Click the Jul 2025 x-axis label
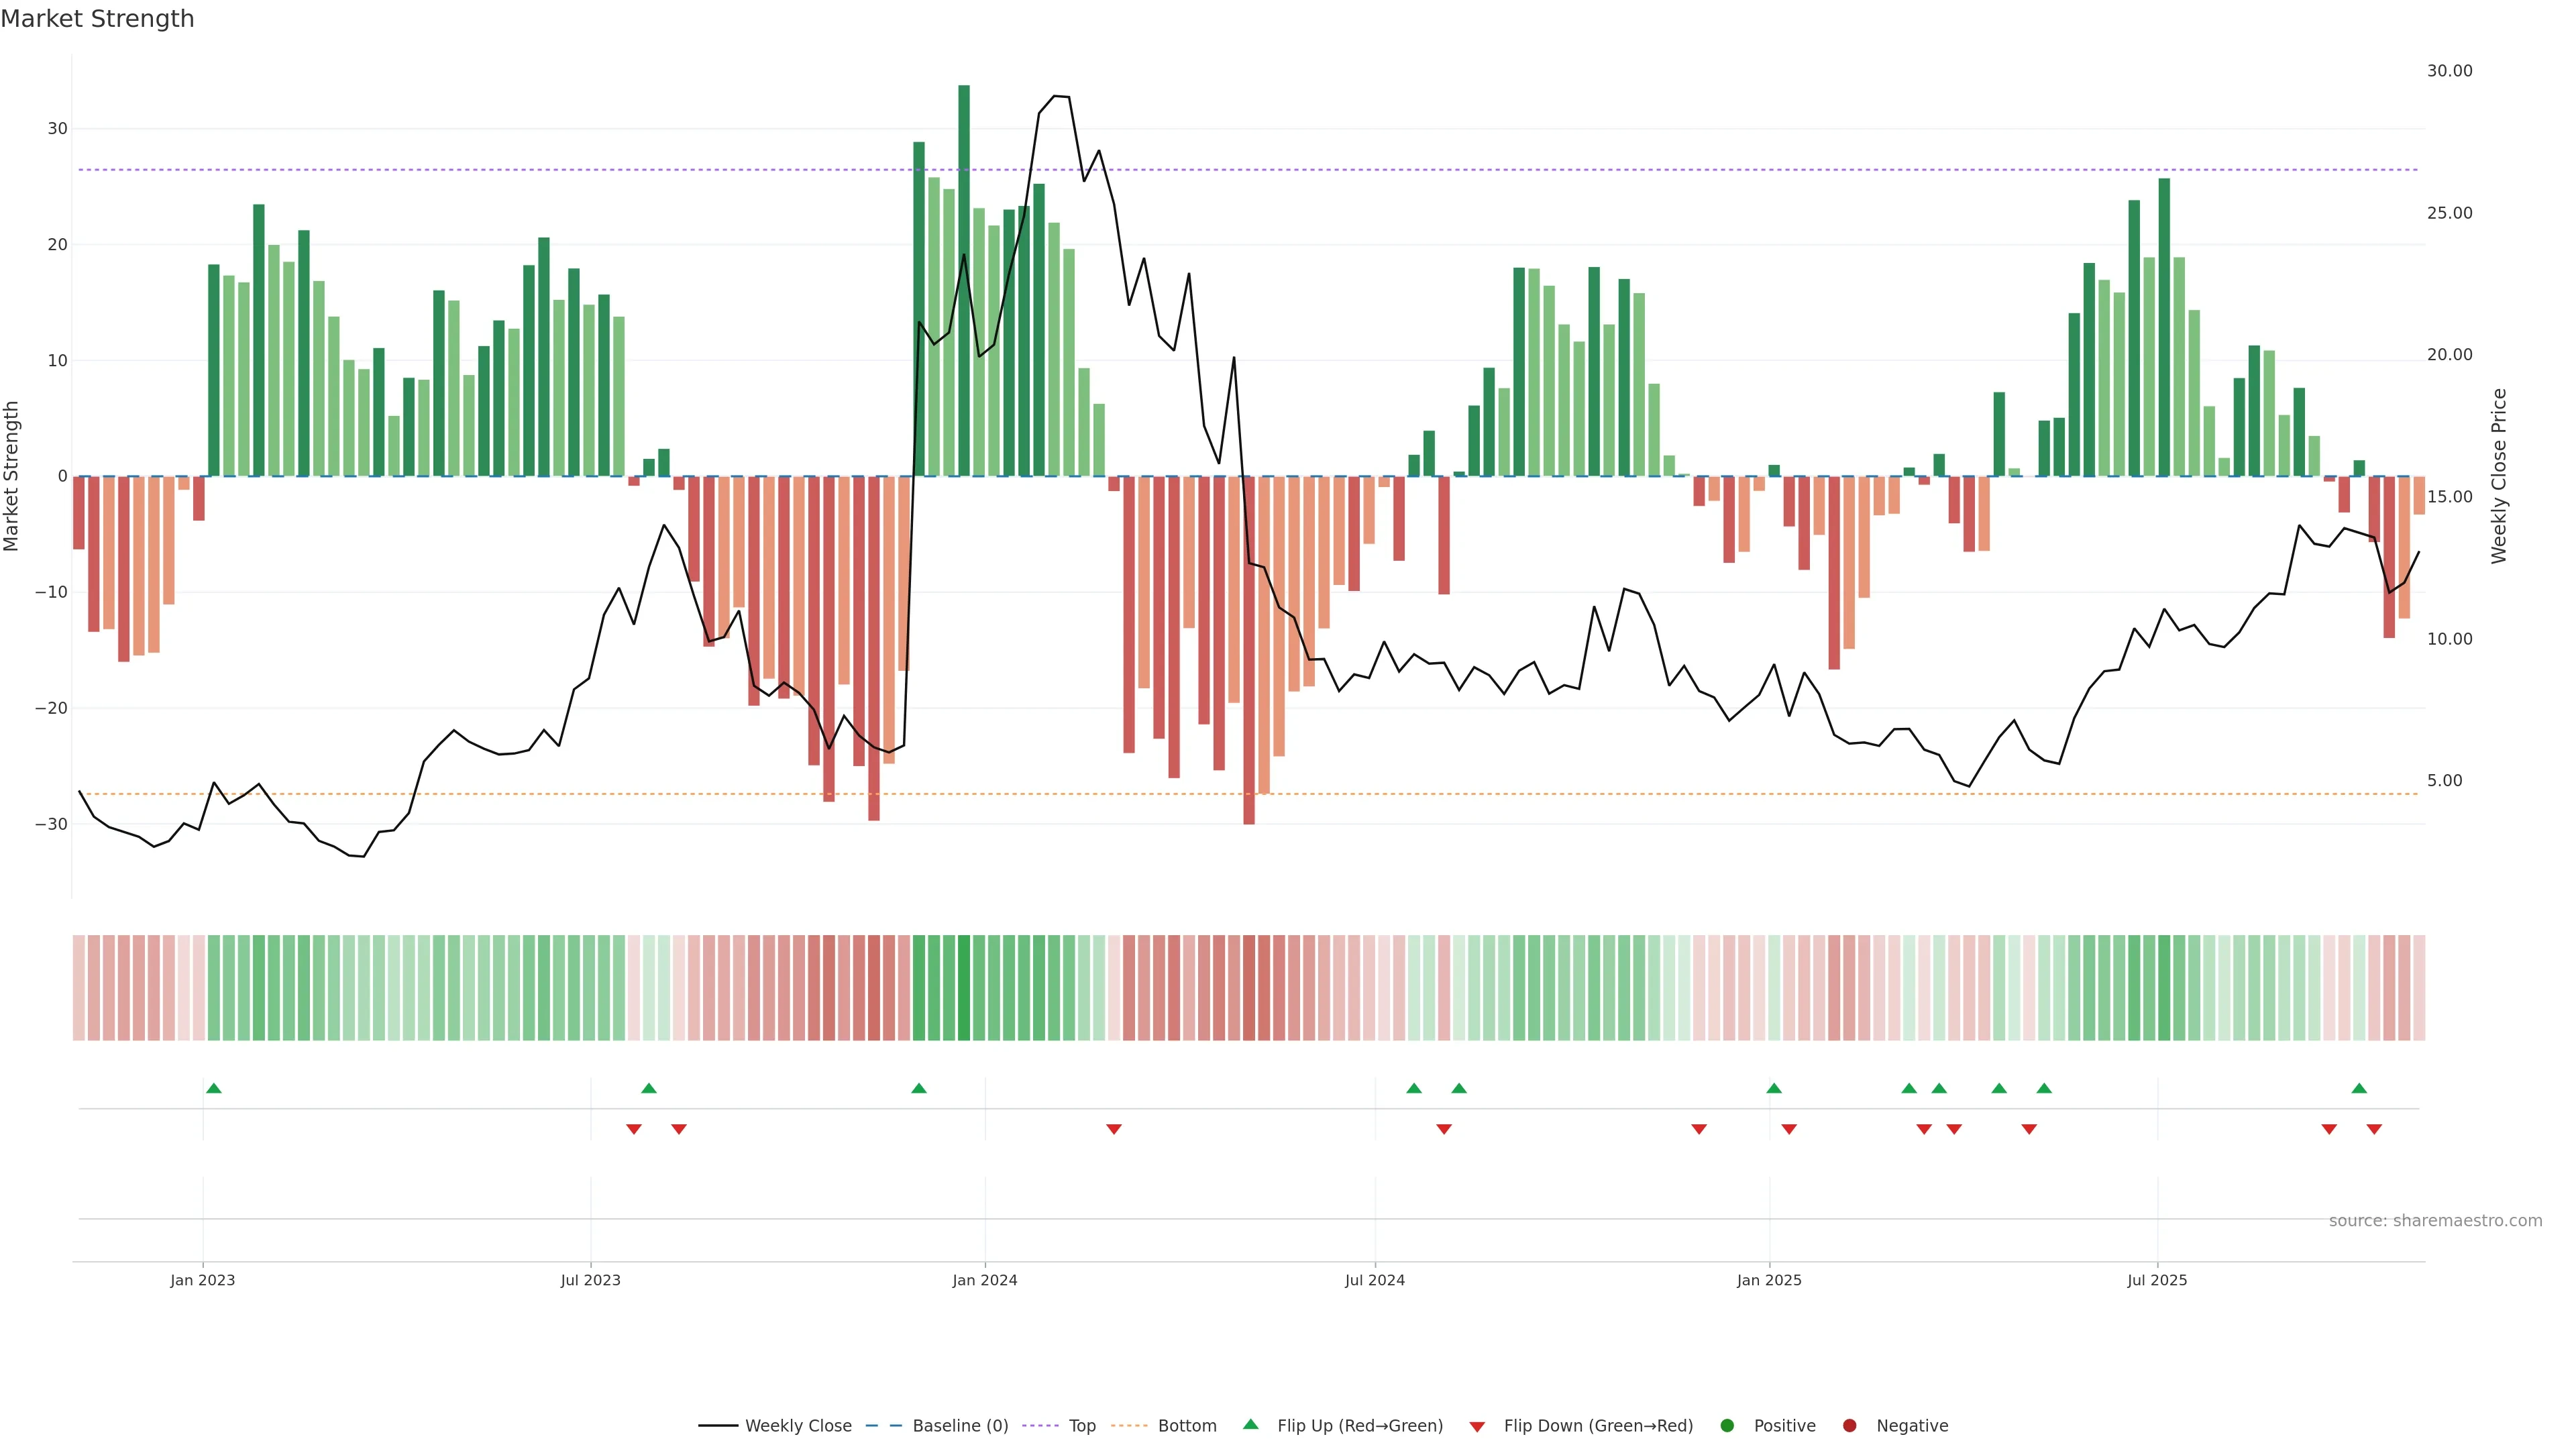 tap(2157, 1280)
